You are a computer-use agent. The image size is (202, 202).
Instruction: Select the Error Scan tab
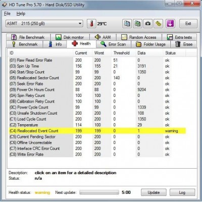click(x=114, y=44)
